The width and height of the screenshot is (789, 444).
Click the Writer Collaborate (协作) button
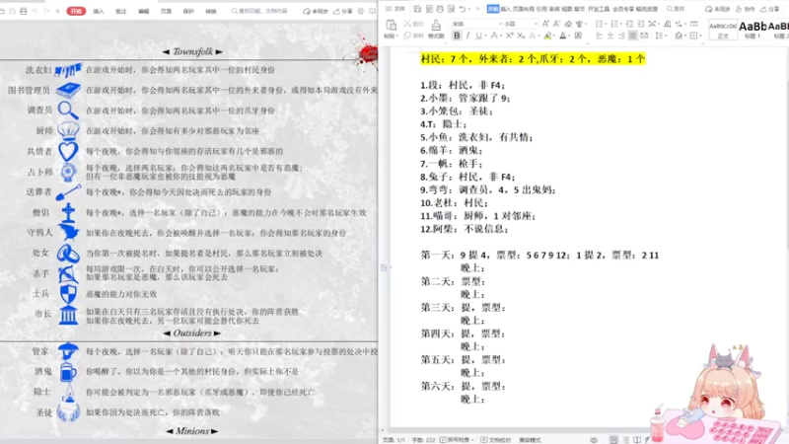[746, 9]
